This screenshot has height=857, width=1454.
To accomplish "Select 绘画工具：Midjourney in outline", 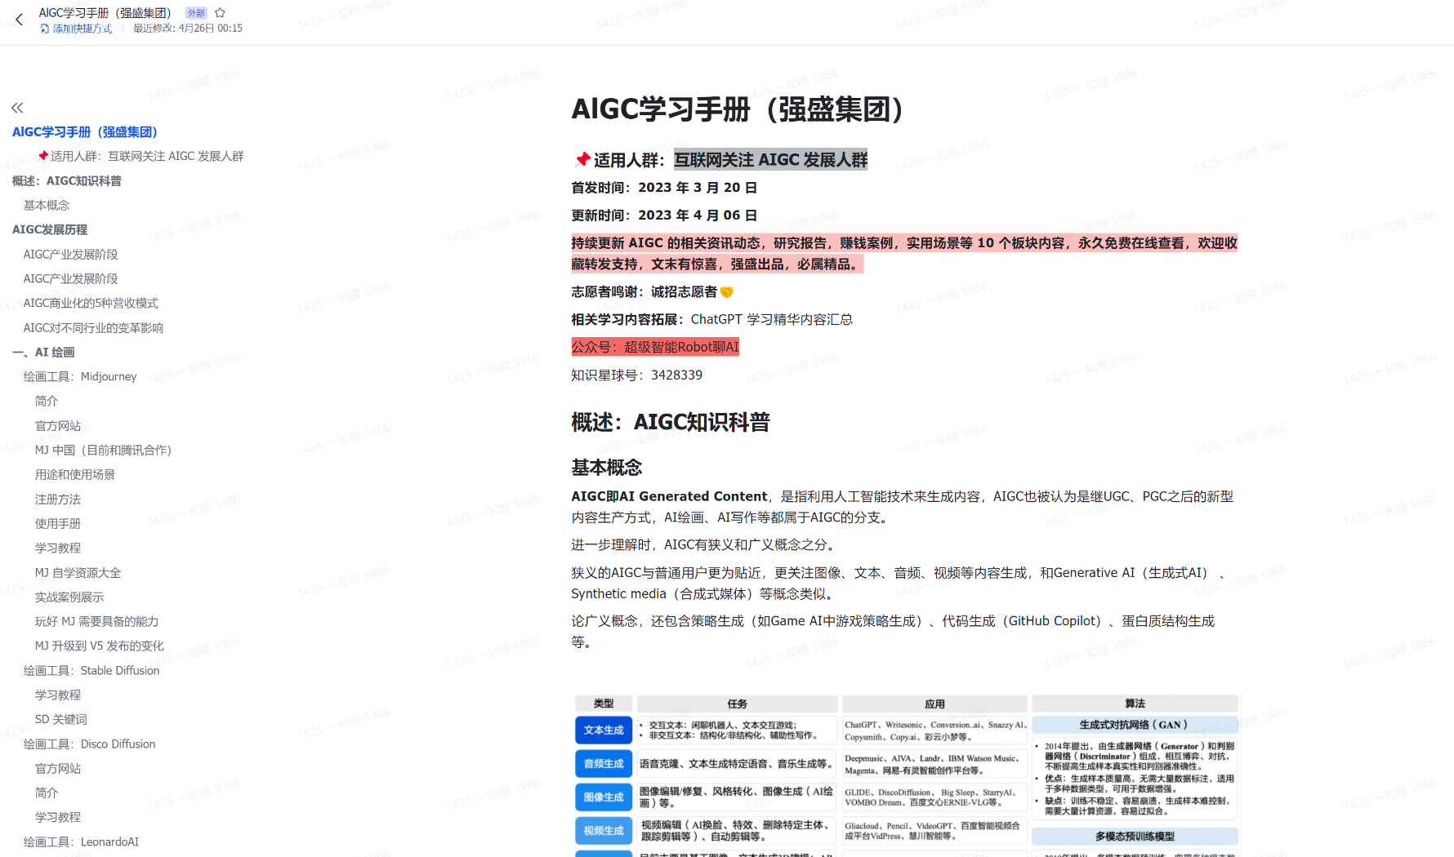I will tap(80, 377).
